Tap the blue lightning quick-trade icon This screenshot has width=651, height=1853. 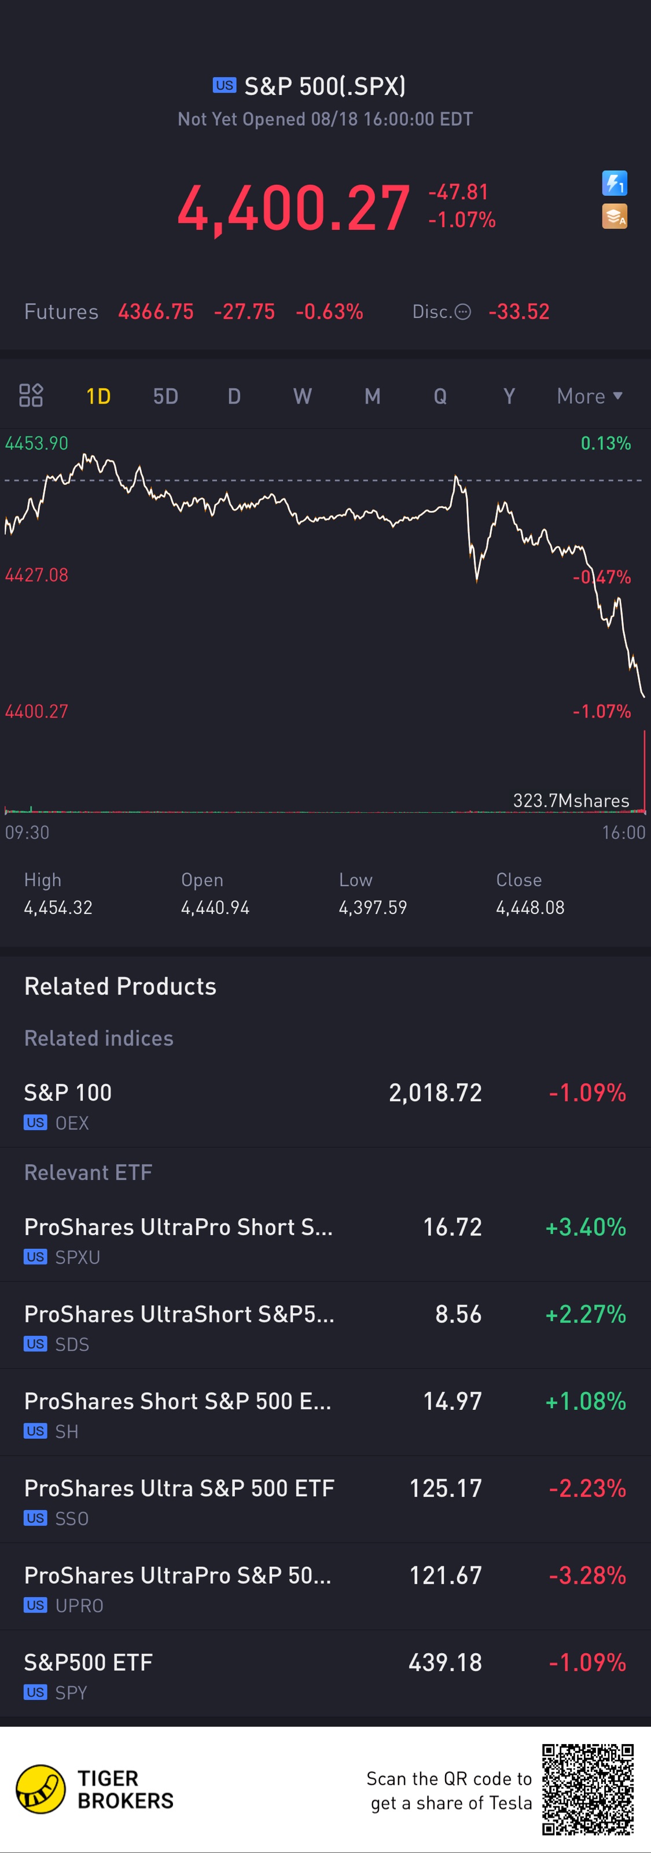point(615,184)
